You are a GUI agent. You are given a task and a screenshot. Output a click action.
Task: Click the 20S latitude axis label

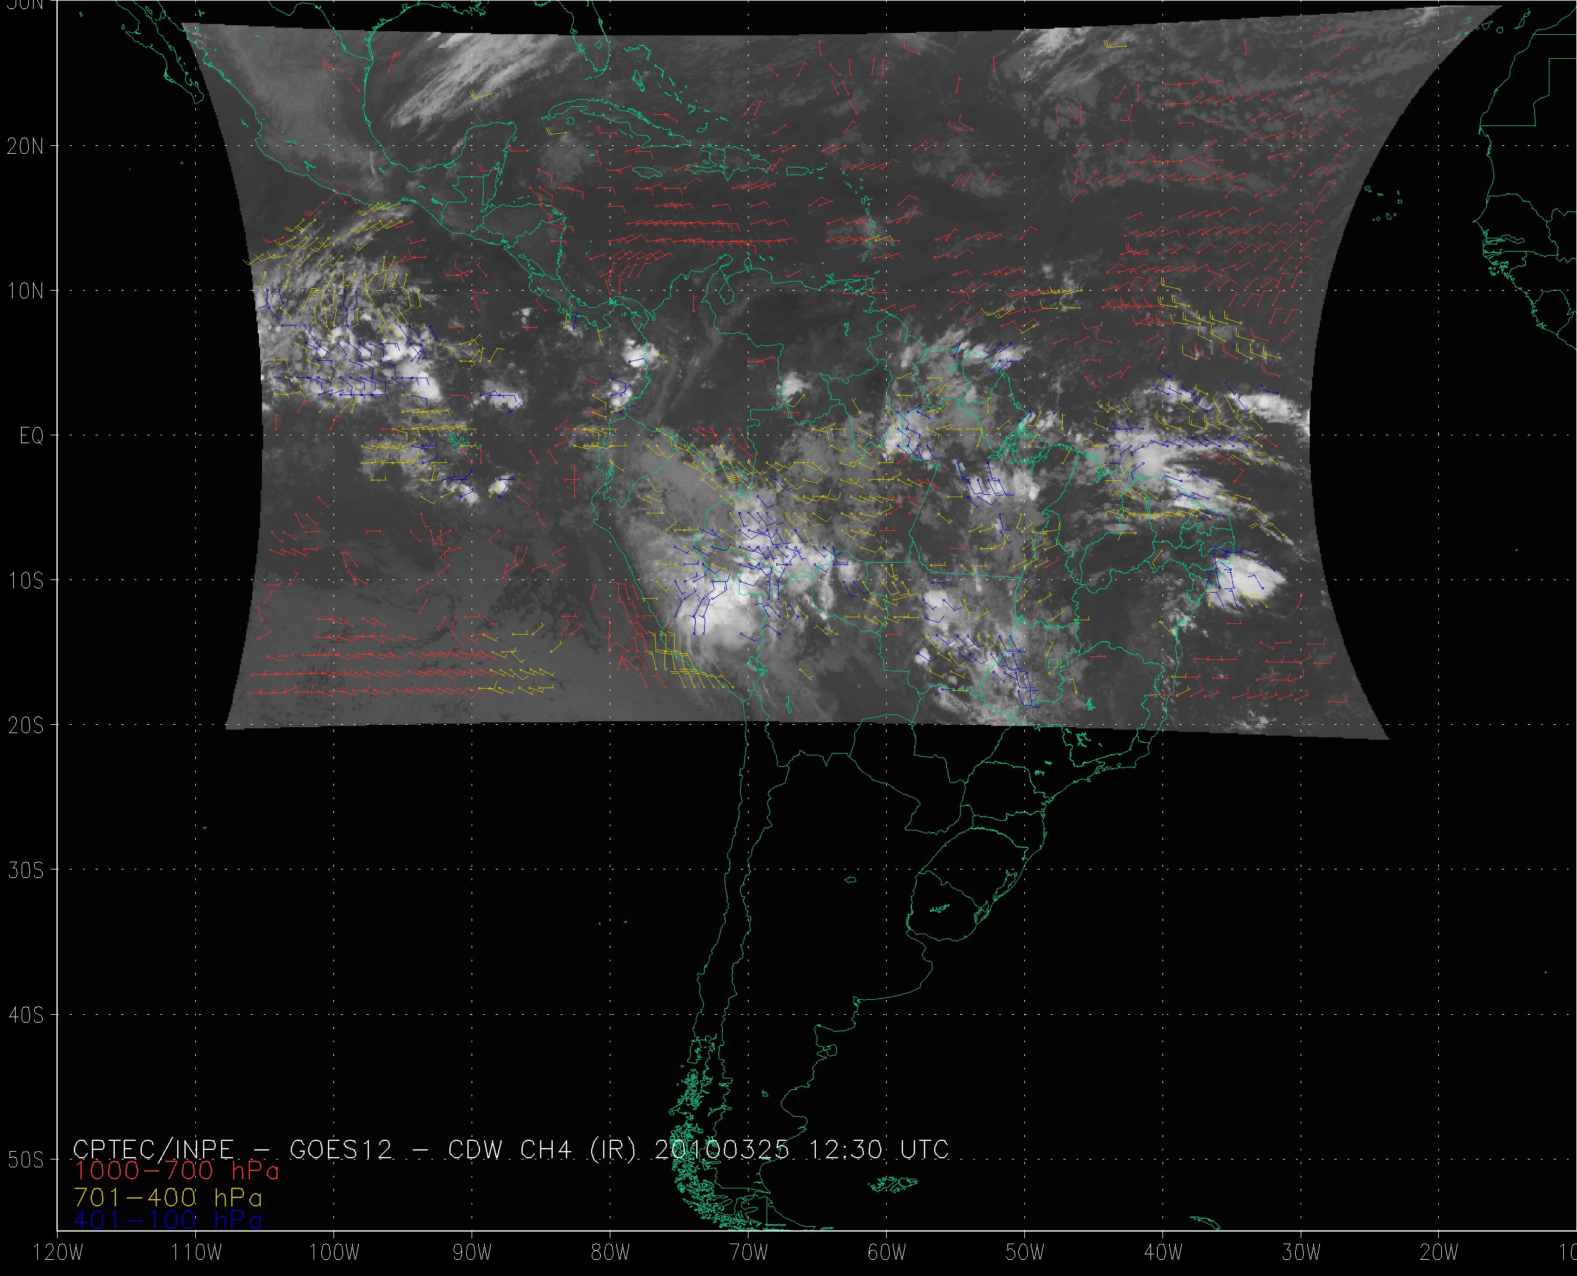[x=25, y=725]
